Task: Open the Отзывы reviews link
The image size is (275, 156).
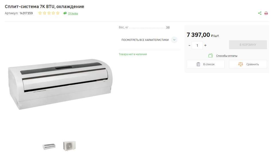Action: point(73,13)
